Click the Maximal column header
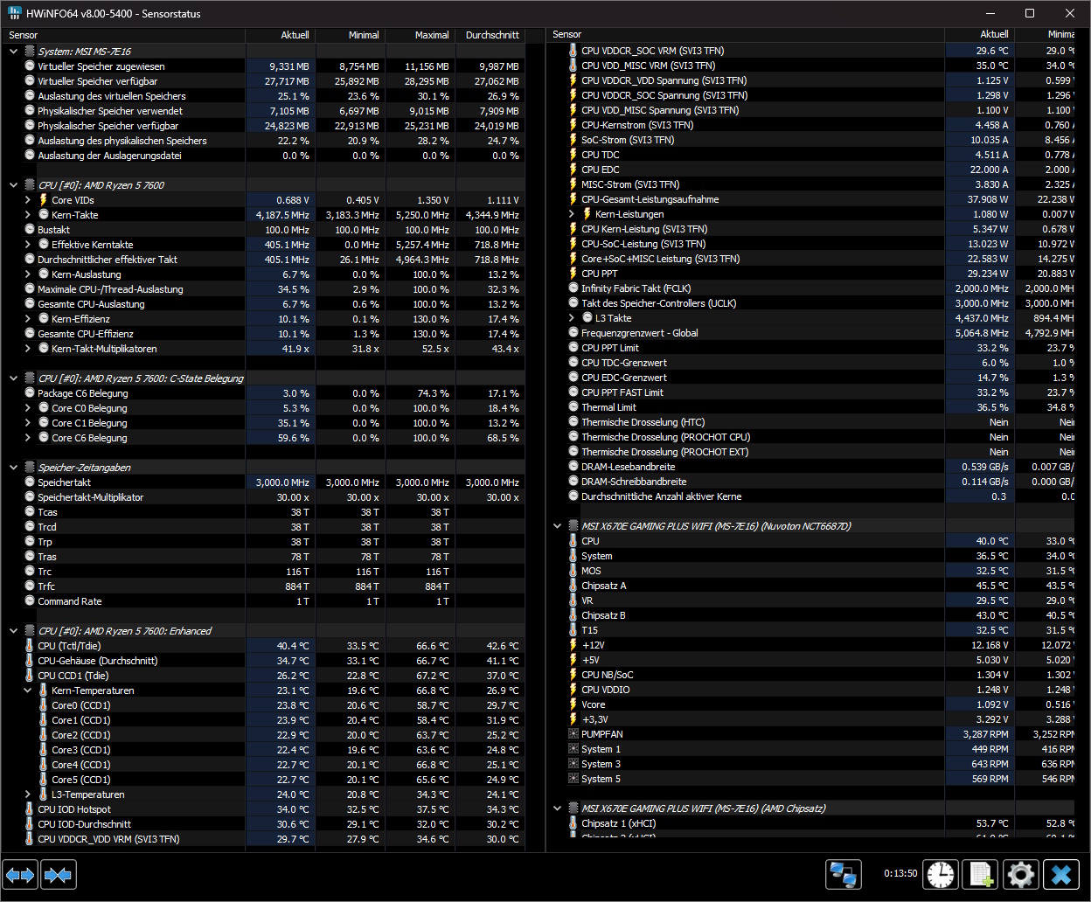Image resolution: width=1091 pixels, height=902 pixels. pyautogui.click(x=432, y=35)
